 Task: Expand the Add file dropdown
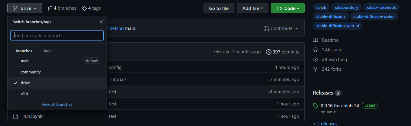pos(252,8)
